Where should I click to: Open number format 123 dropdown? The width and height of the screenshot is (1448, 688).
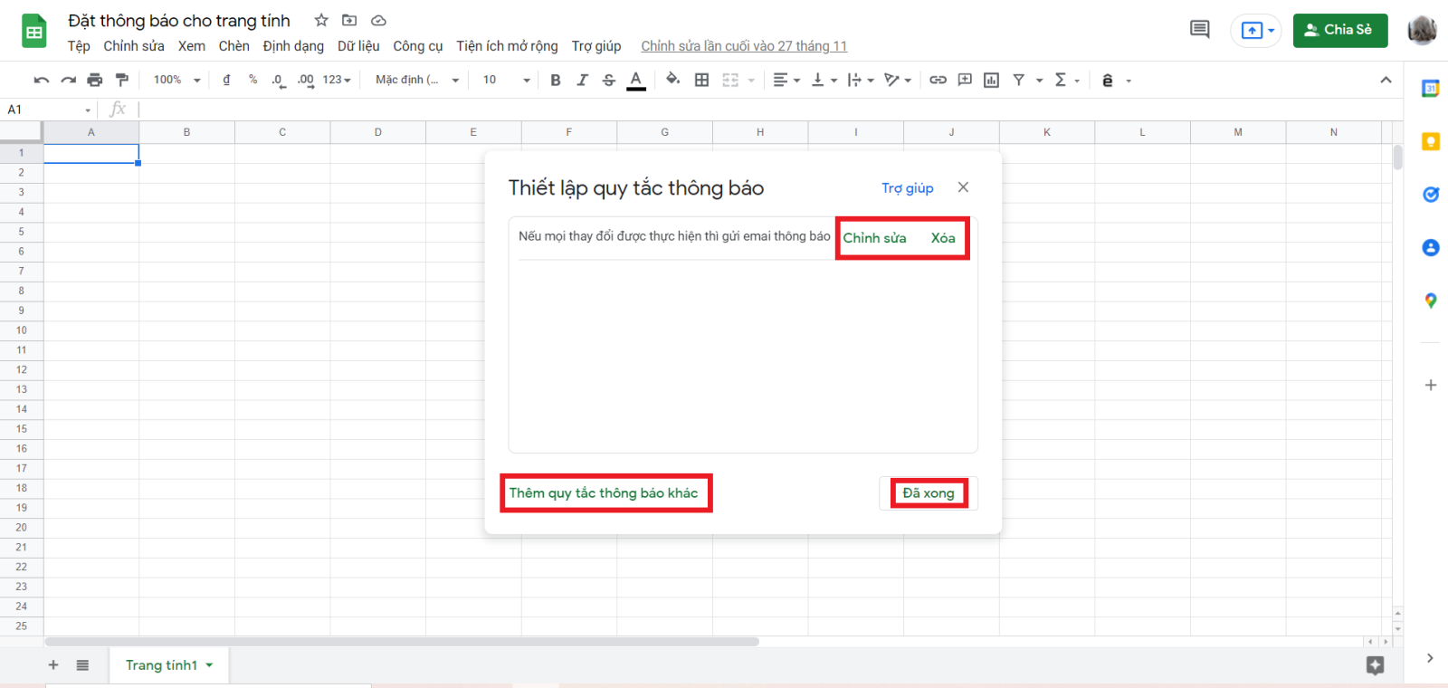tap(337, 80)
